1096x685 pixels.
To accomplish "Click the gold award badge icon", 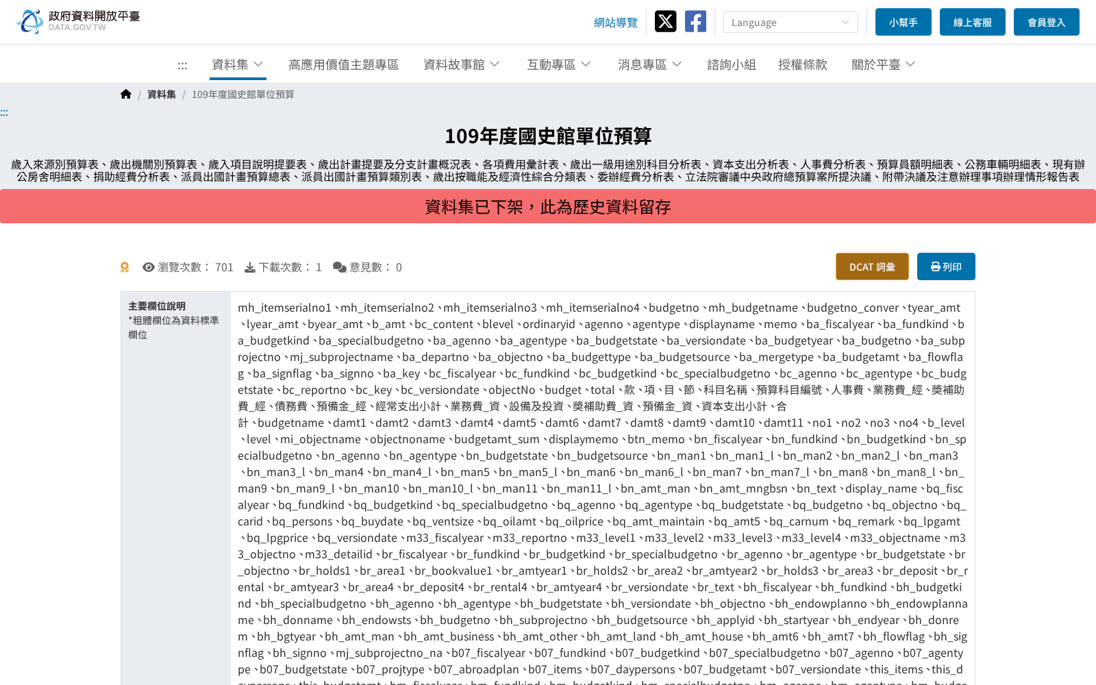I will 125,267.
